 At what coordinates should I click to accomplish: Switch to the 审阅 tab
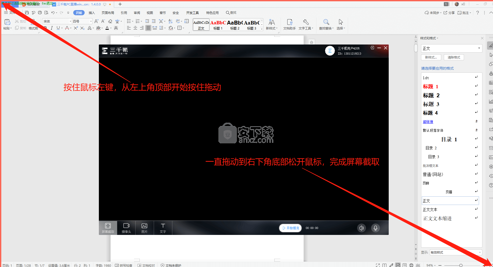point(137,13)
